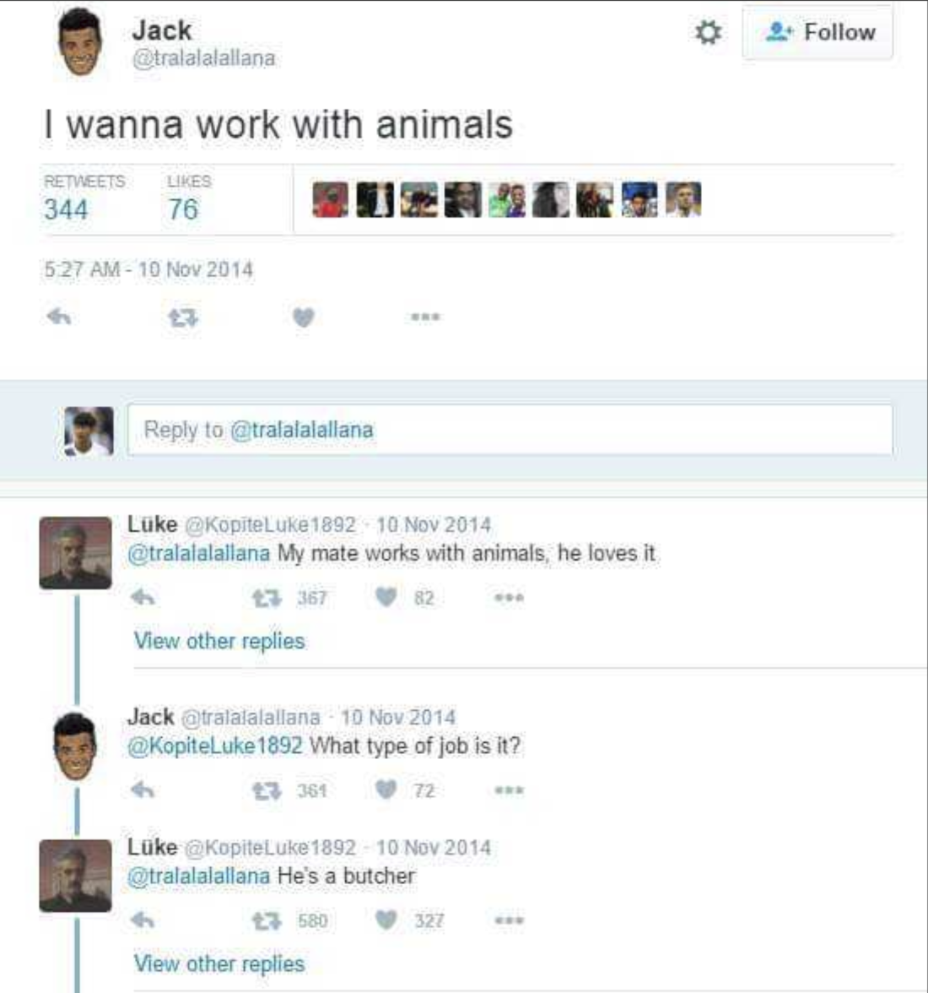Retweet the 'He's a butcher' reply
This screenshot has width=928, height=993.
pos(266,920)
